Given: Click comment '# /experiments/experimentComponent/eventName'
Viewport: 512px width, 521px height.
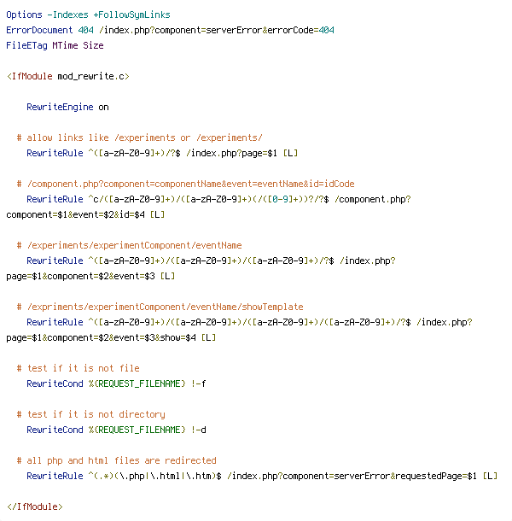Looking at the screenshot, I should coord(129,245).
